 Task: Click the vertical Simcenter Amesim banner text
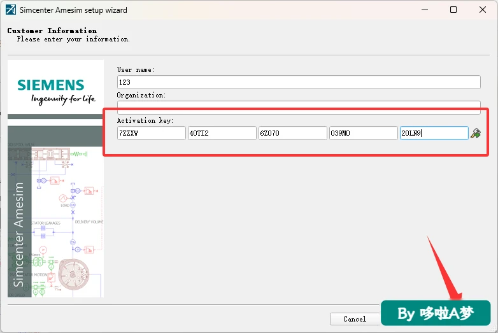coord(18,234)
